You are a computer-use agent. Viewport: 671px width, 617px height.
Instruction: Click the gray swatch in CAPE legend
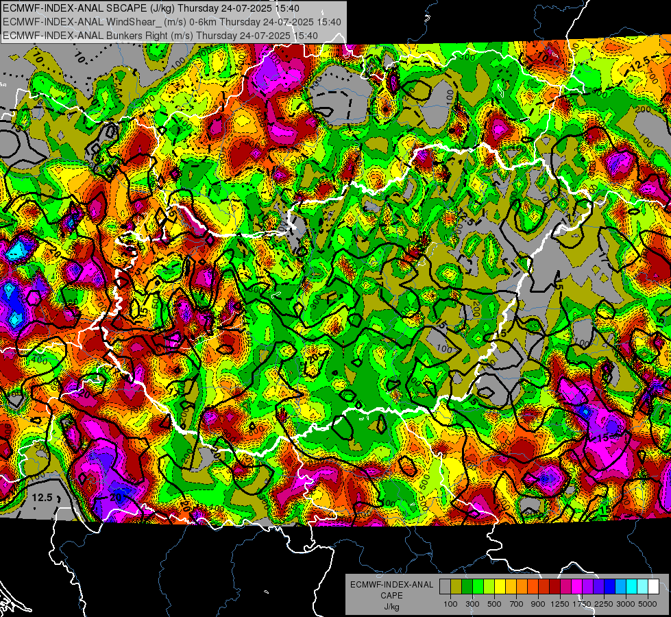tap(445, 587)
